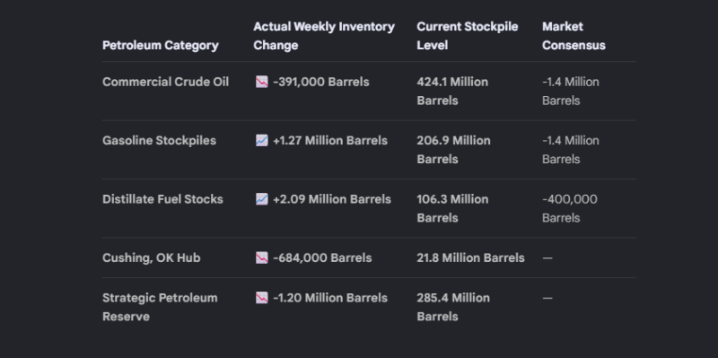Click the uptrend chart icon beside +1.27 Million Barrels

tap(261, 141)
